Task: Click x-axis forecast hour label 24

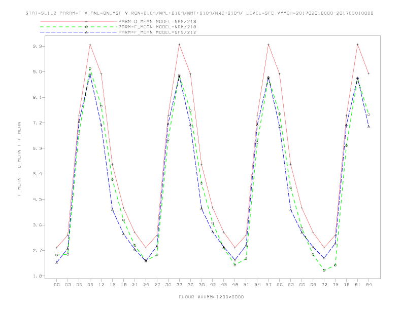Action: point(146,285)
